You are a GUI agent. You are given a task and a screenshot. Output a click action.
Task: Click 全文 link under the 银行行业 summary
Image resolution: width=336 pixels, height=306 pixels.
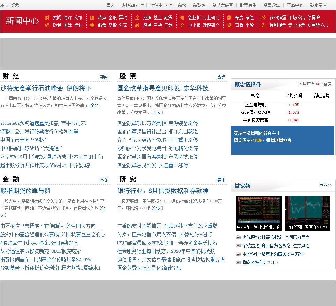pyautogui.click(x=157, y=208)
